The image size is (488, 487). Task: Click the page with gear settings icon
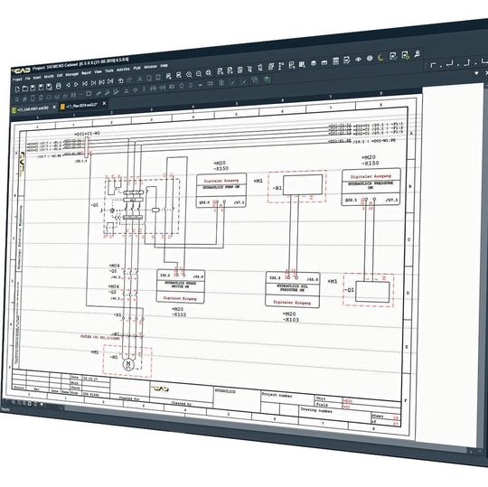click(x=405, y=55)
